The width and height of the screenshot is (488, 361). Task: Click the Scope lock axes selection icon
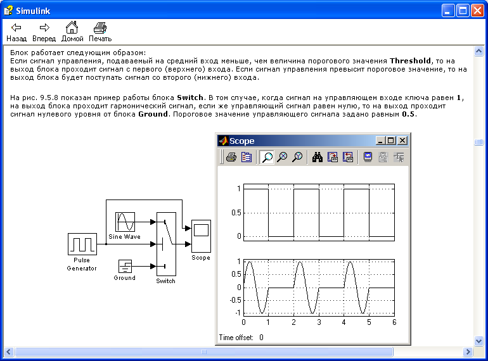click(383, 157)
